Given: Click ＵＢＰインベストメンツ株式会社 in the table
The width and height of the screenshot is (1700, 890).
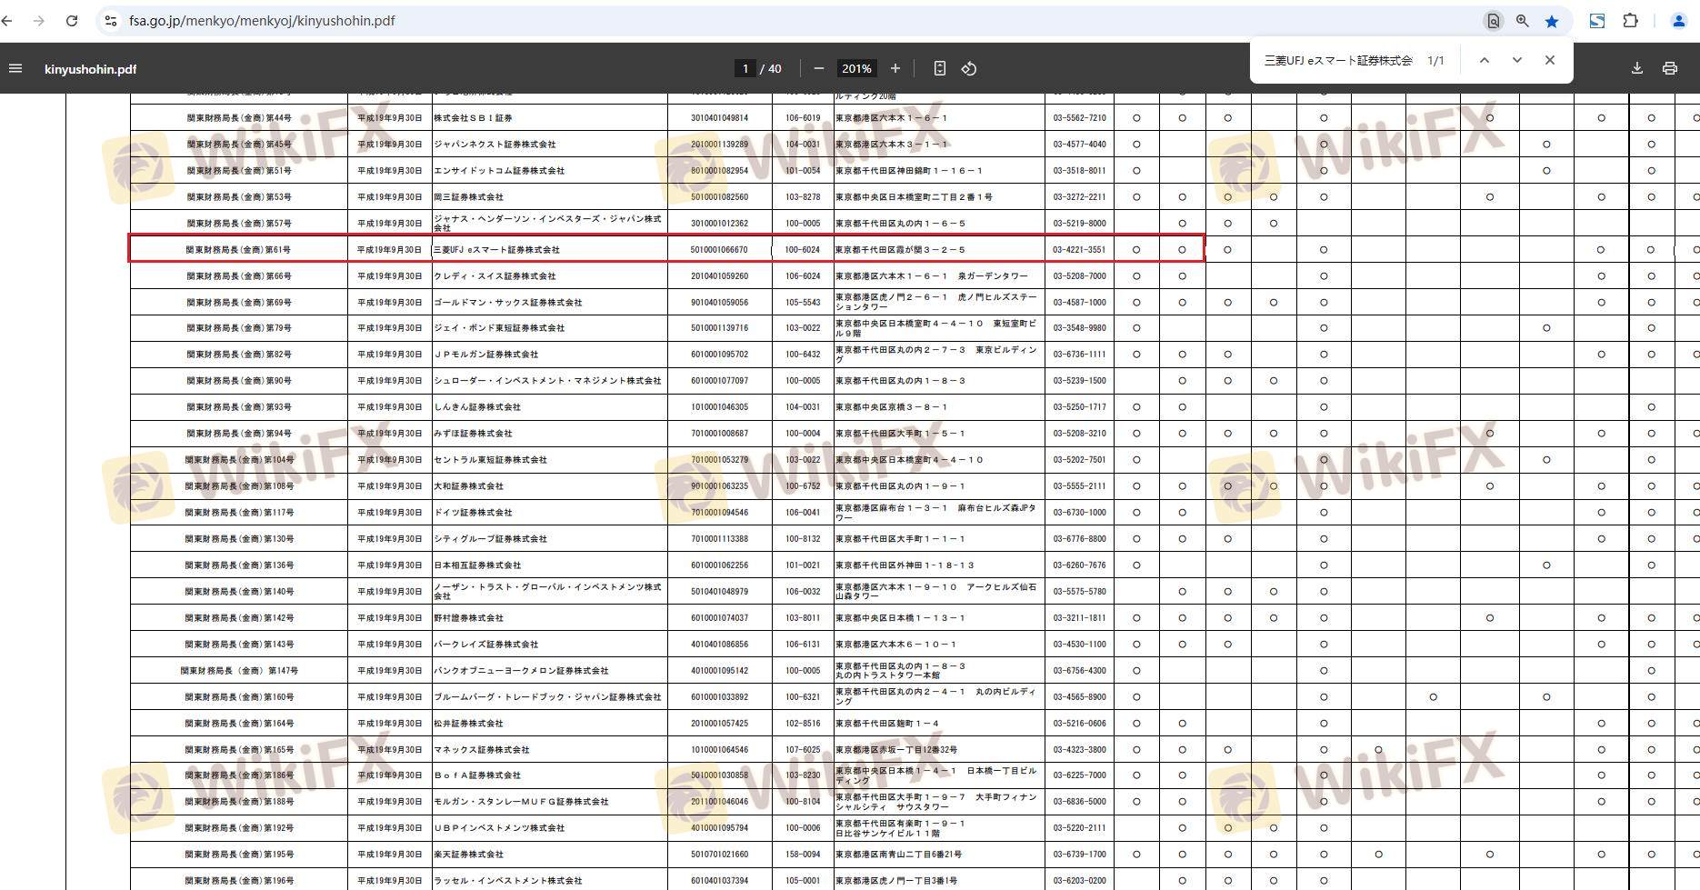Looking at the screenshot, I should click(x=499, y=828).
